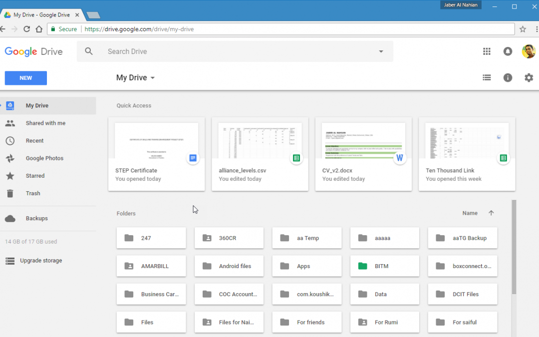Viewport: 539px width, 337px height.
Task: Open the details info panel
Action: pyautogui.click(x=508, y=77)
